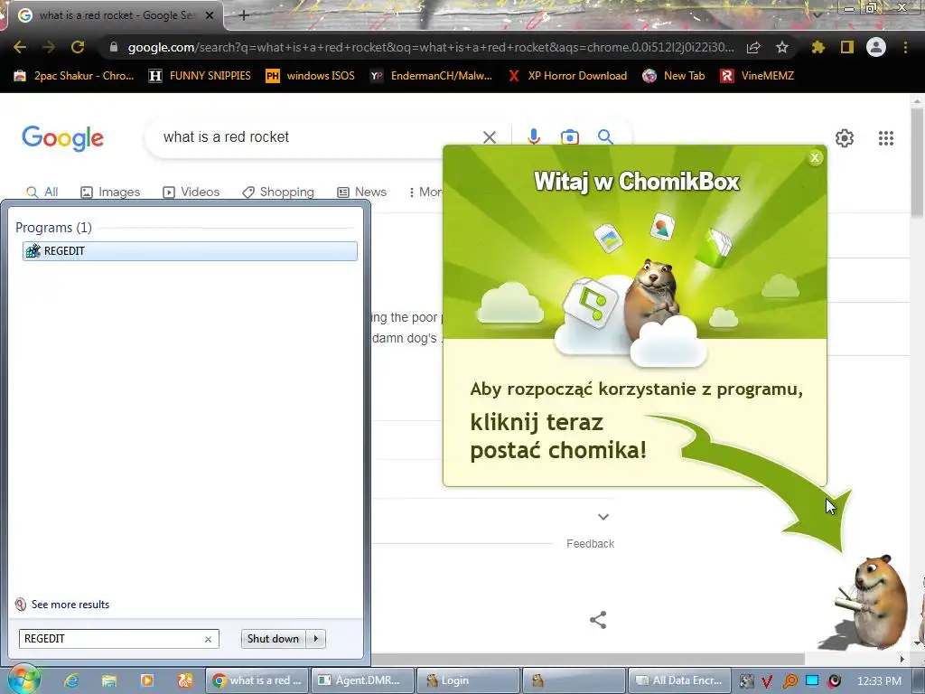Click the address bar URL

431,47
